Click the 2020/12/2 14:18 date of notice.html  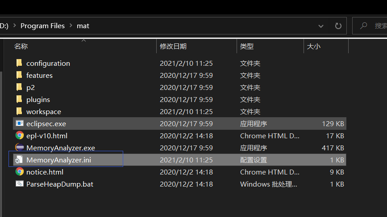pos(186,172)
